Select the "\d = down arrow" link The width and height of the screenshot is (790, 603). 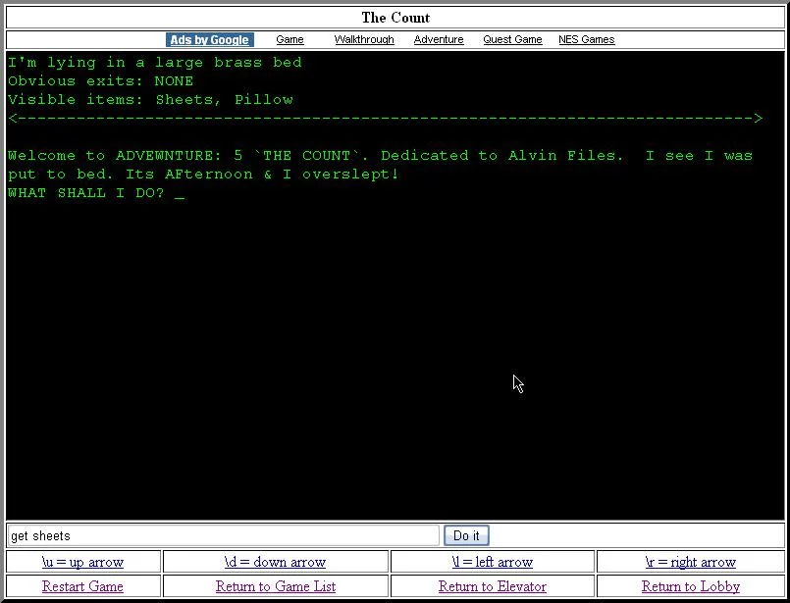275,562
